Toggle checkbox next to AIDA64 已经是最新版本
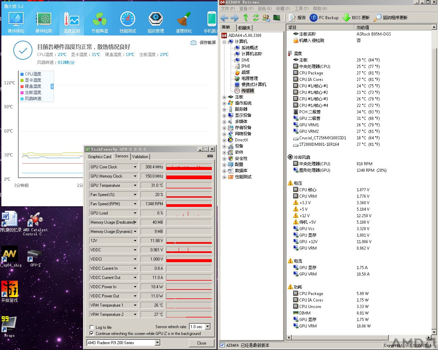438x350 pixels. click(x=222, y=345)
